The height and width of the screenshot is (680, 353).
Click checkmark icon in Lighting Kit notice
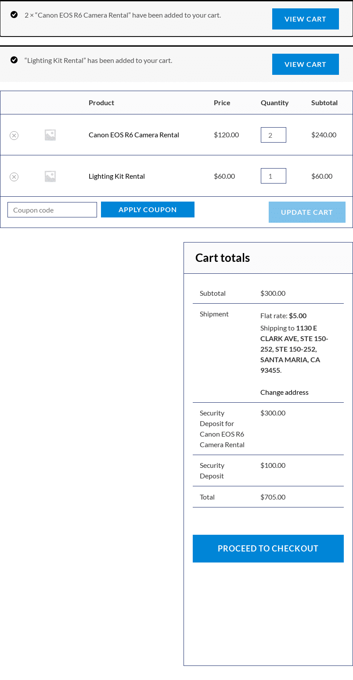pos(14,60)
